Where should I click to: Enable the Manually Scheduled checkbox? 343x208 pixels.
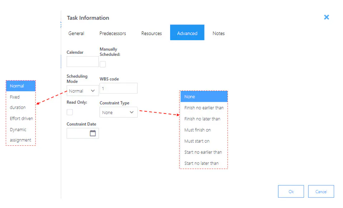tap(103, 64)
